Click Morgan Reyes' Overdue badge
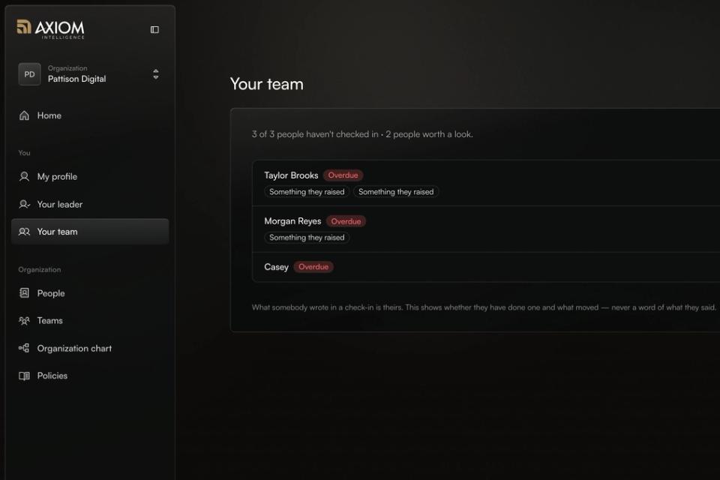This screenshot has height=480, width=720. [x=346, y=221]
